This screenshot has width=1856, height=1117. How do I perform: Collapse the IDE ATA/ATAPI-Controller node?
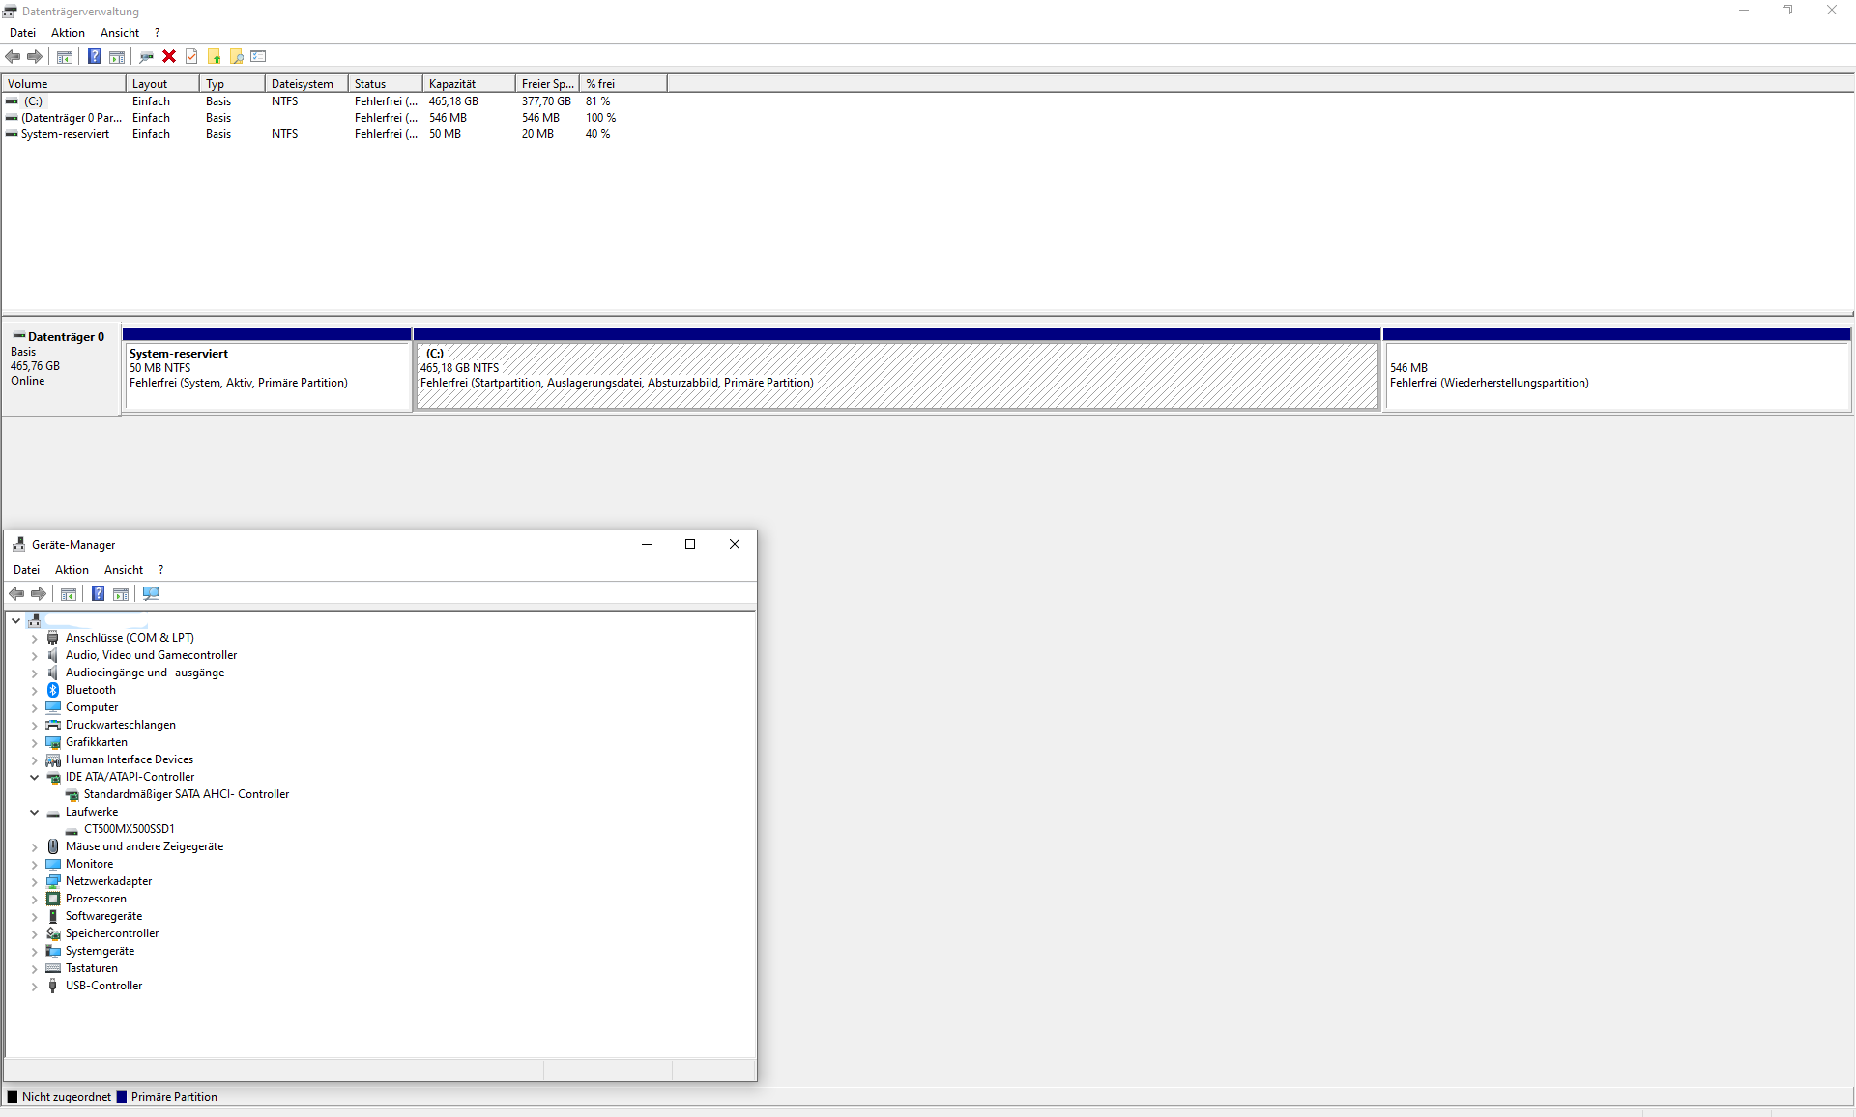point(35,777)
